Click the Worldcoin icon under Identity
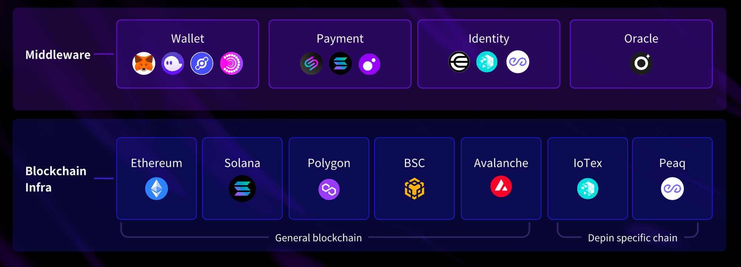This screenshot has height=267, width=741. pyautogui.click(x=459, y=62)
